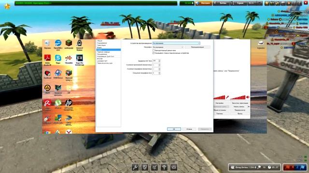Screen dimensions: 309x173
Task: Activate the repair kit wrench supply icon
Action: click(x=135, y=167)
